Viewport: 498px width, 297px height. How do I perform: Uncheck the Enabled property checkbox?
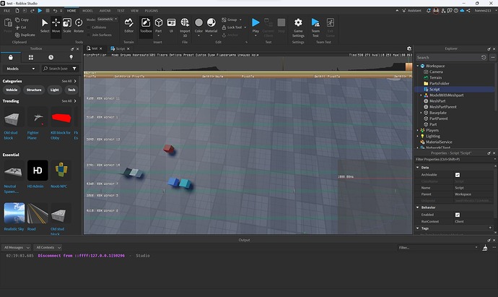458,215
